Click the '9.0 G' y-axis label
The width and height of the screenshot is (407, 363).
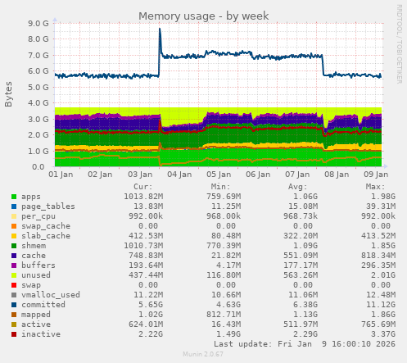coord(38,24)
